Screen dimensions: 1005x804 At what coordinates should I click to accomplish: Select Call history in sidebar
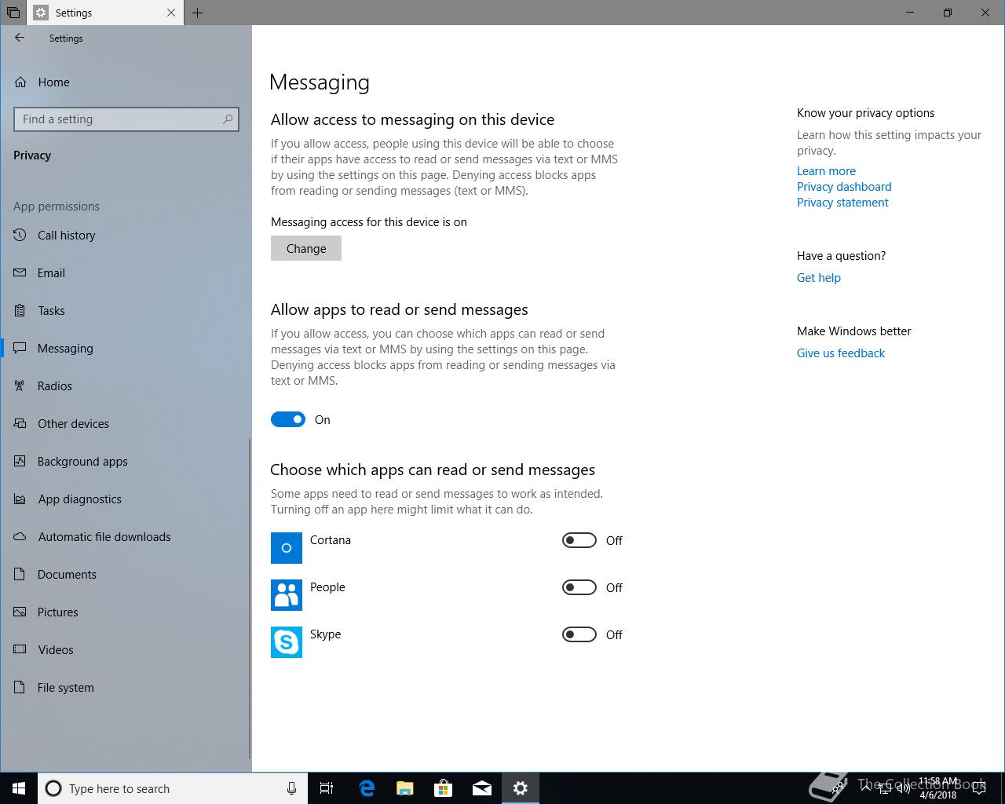tap(126, 236)
